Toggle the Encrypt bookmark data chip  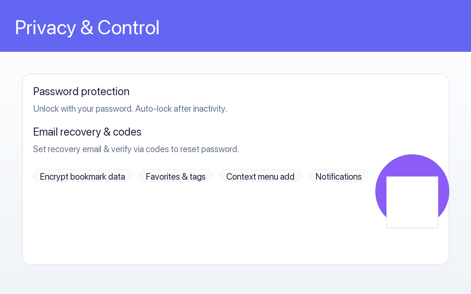coord(82,176)
